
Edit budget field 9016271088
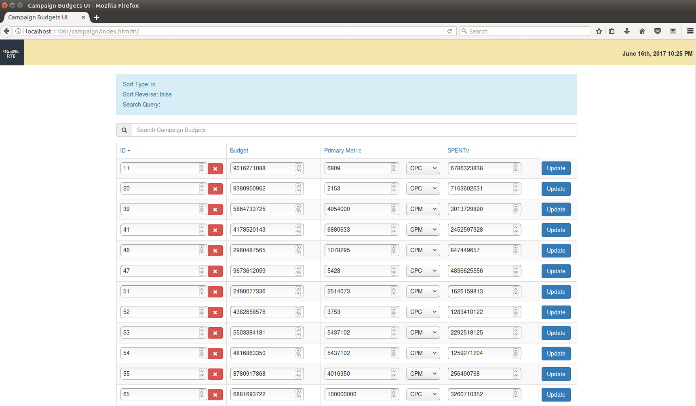(x=267, y=168)
